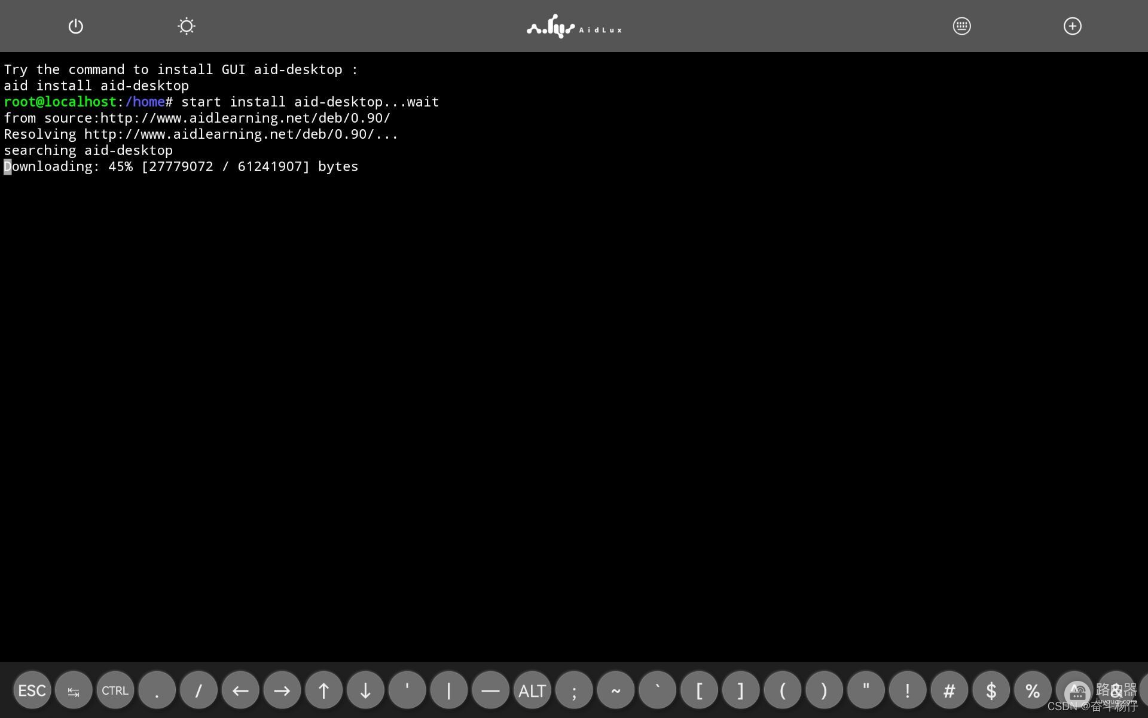1148x718 pixels.
Task: Tap the exclamation mark key
Action: pyautogui.click(x=908, y=690)
